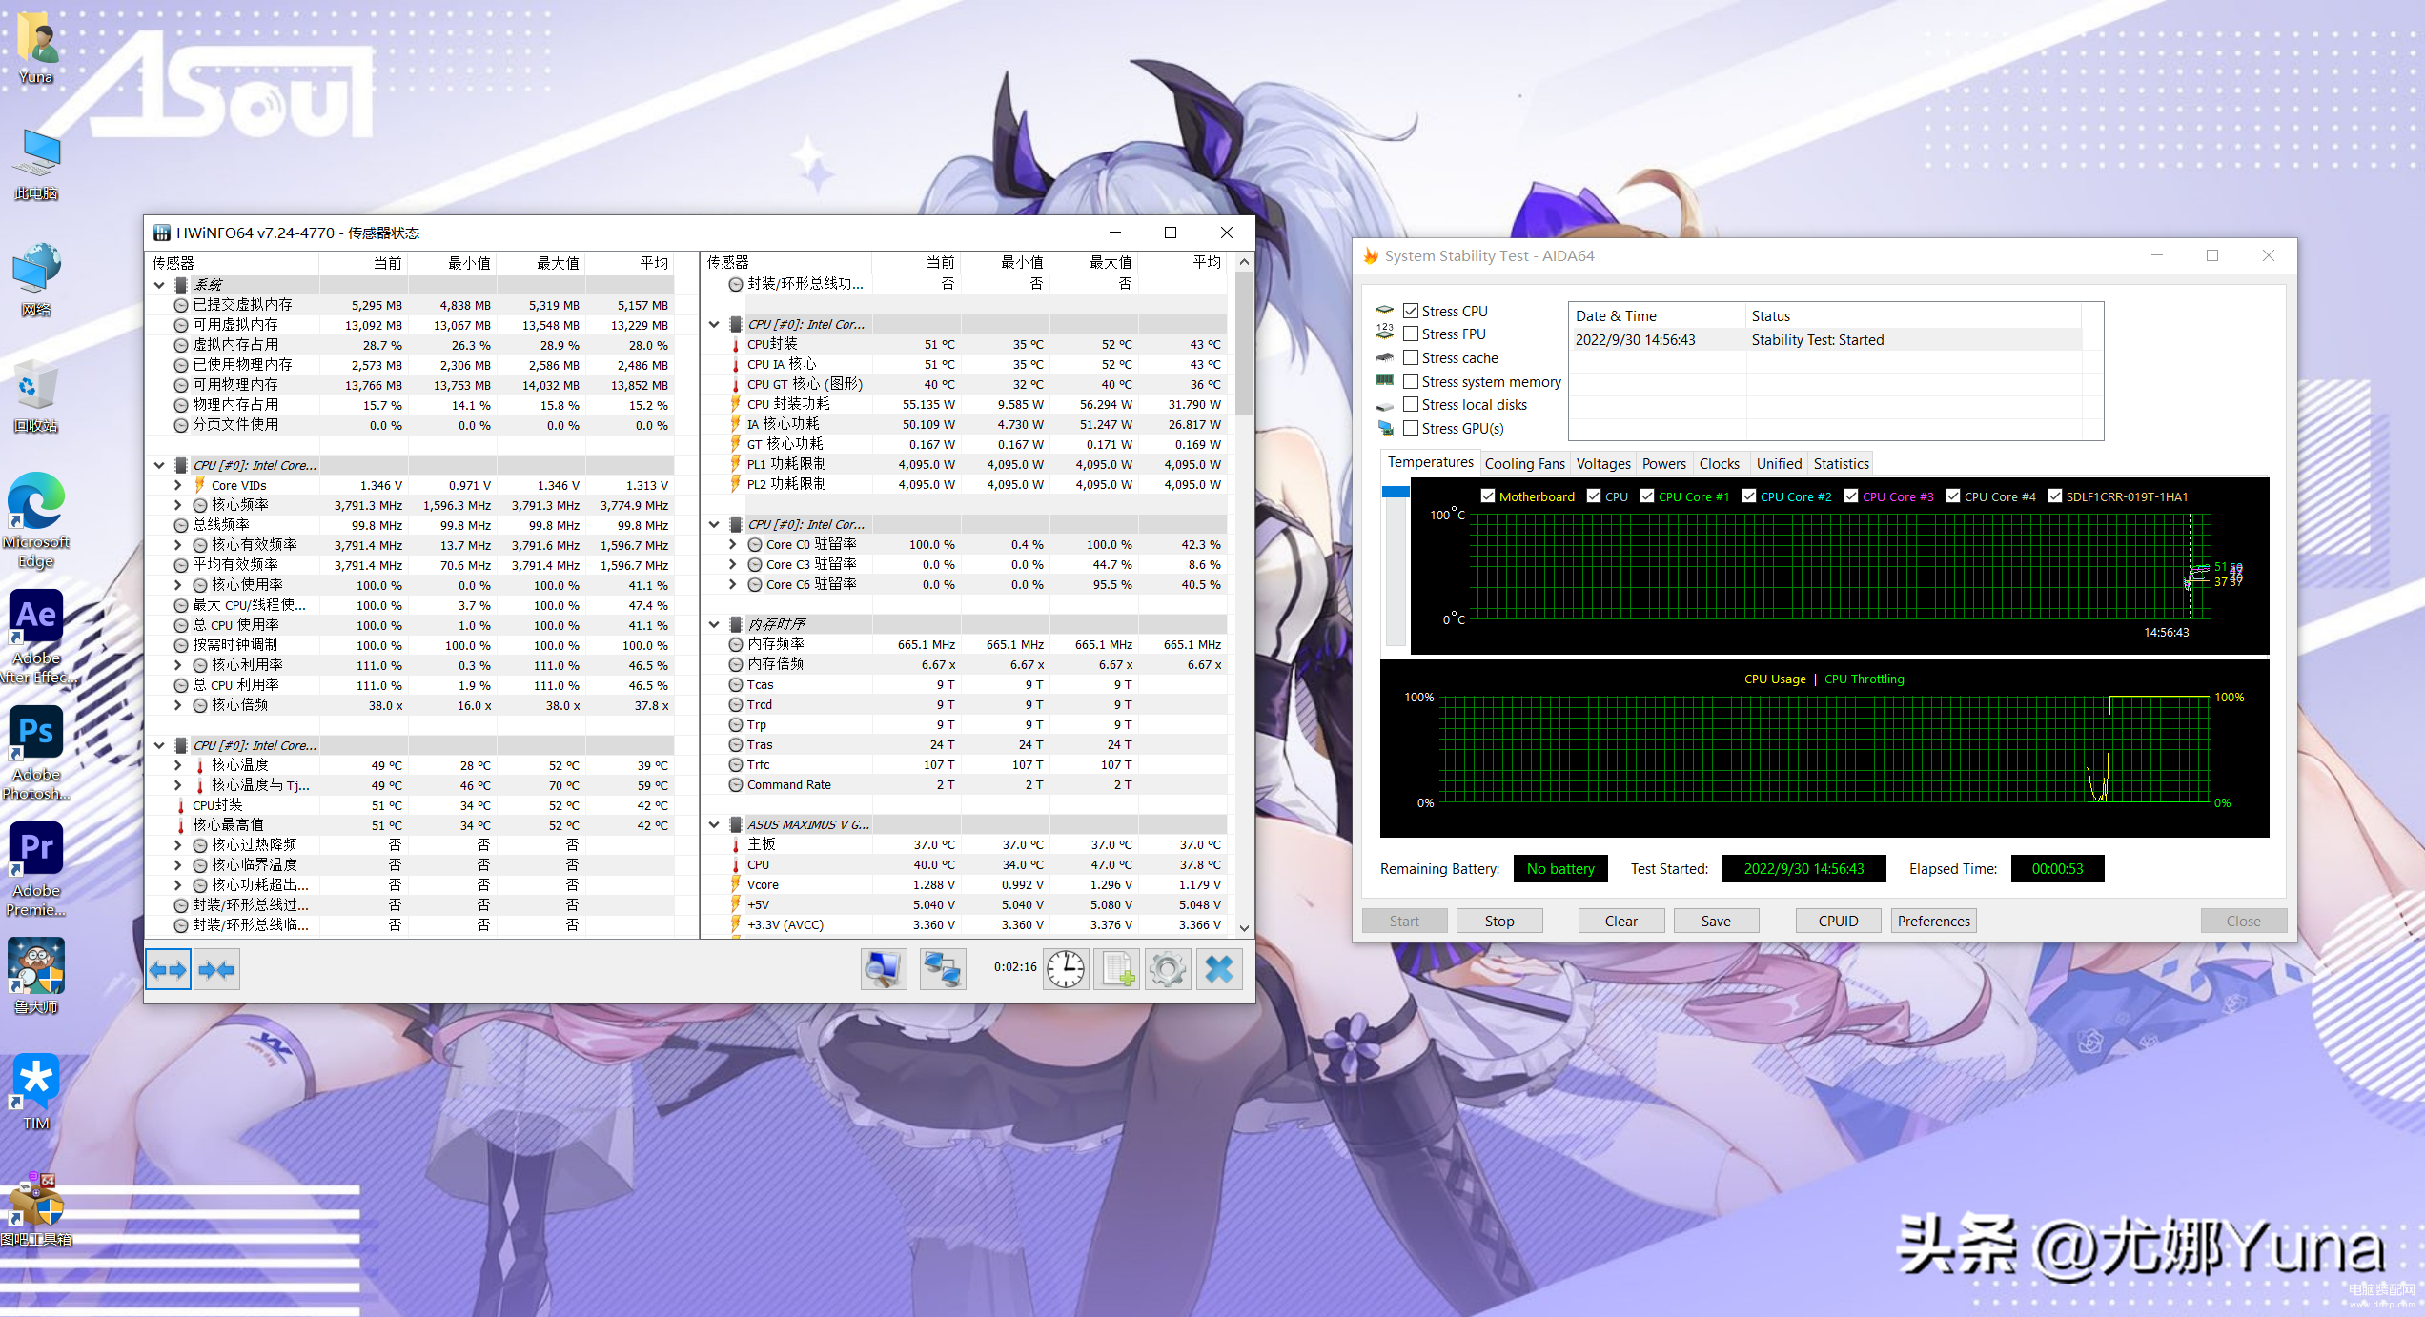The height and width of the screenshot is (1317, 2425).
Task: Click AIDA64 flame title bar icon
Action: 1371,255
